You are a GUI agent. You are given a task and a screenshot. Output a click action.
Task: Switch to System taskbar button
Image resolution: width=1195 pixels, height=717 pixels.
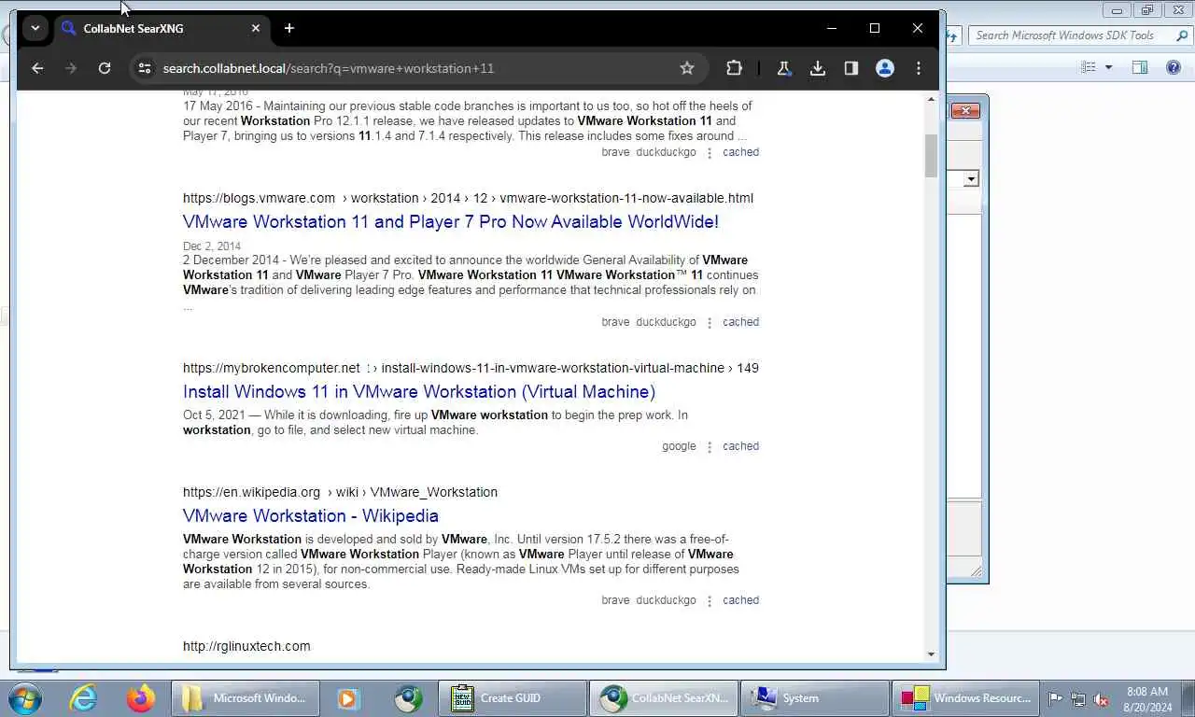point(815,698)
